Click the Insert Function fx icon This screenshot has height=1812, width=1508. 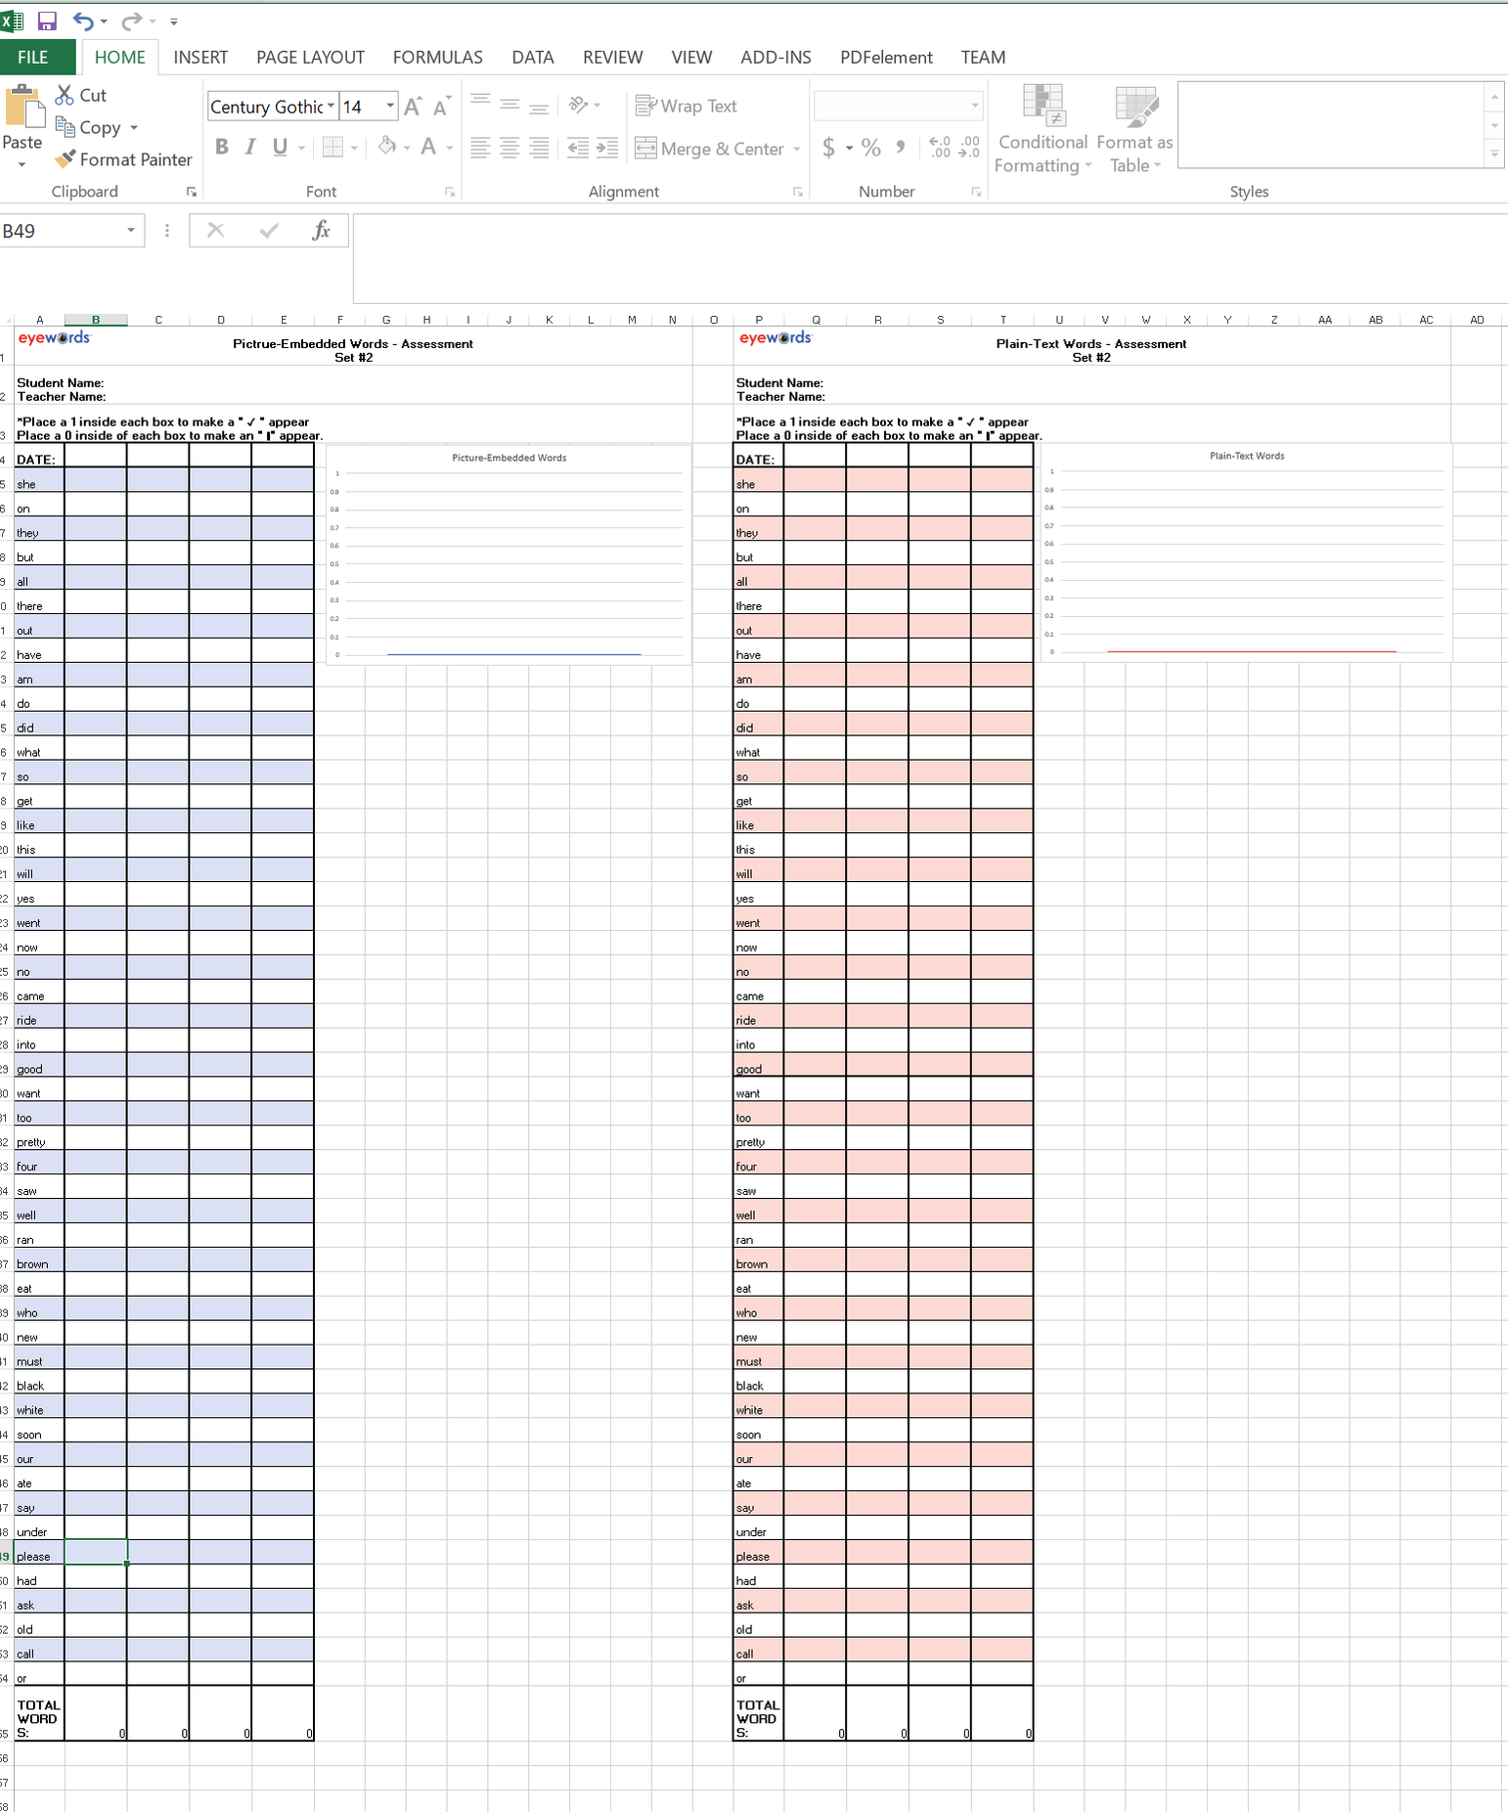(x=321, y=231)
